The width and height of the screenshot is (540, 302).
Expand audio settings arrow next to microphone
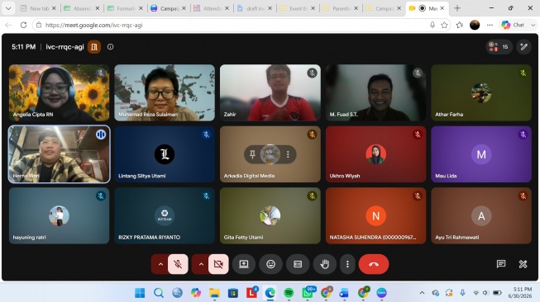click(x=160, y=264)
